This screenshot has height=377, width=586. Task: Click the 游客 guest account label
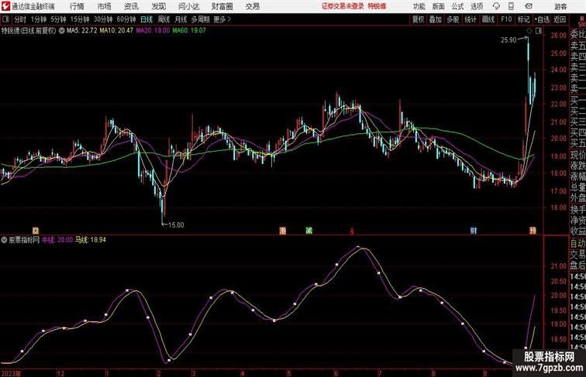[x=561, y=6]
